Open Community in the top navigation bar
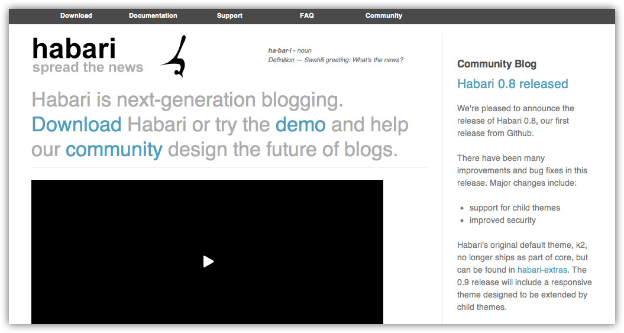Viewport: 624px width, 333px height. 384,15
